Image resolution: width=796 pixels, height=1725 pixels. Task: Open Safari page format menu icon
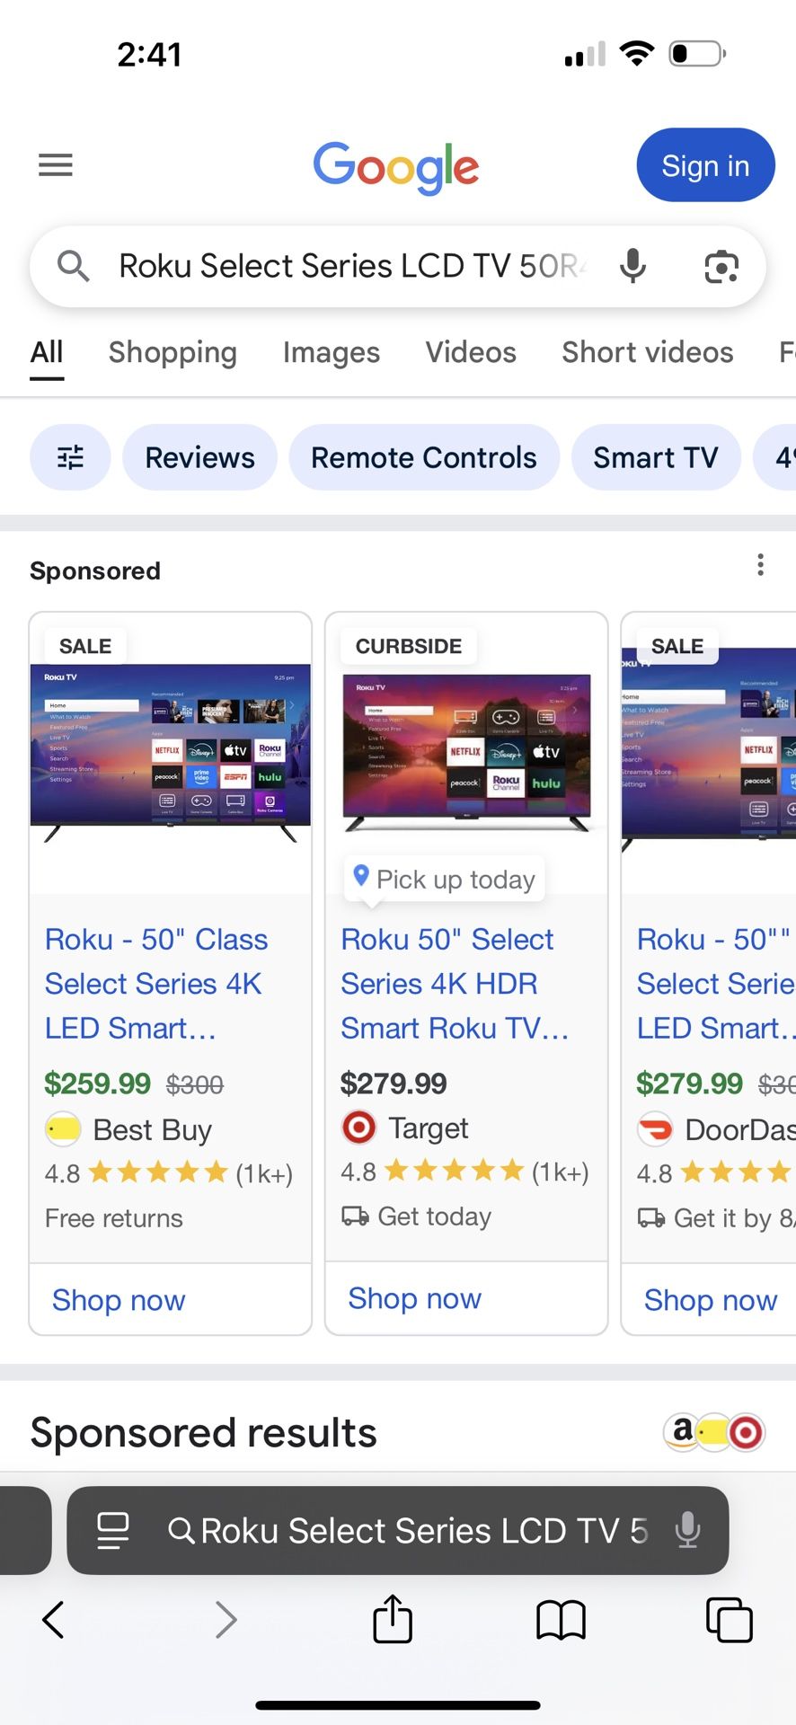pos(113,1530)
